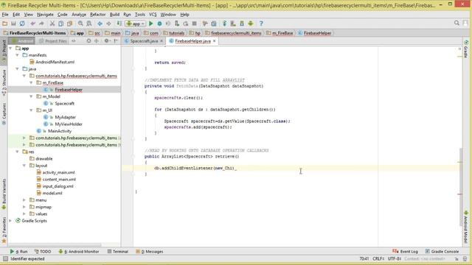Run the app with green play button
This screenshot has height=265, width=472.
150,24
